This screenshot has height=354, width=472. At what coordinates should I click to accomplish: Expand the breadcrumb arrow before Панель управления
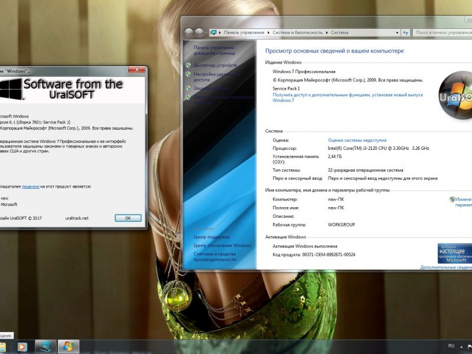[220, 32]
